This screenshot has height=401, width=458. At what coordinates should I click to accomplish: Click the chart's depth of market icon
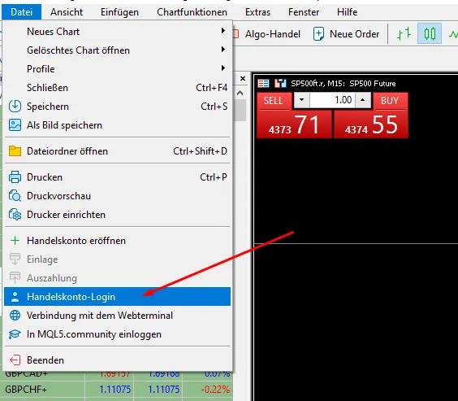pos(280,83)
